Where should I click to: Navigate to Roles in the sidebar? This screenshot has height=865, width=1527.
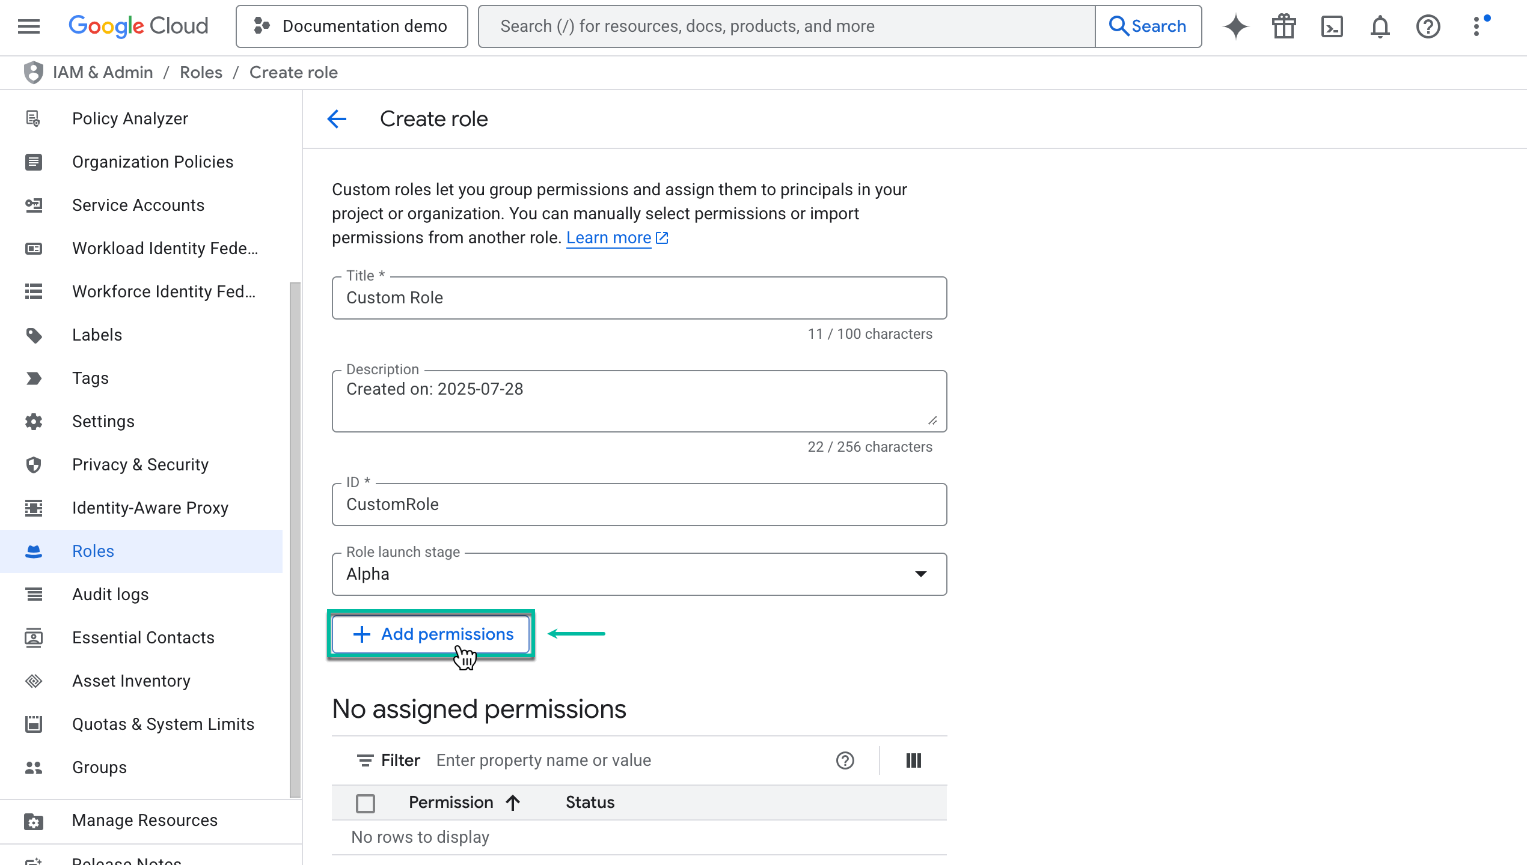pyautogui.click(x=93, y=551)
